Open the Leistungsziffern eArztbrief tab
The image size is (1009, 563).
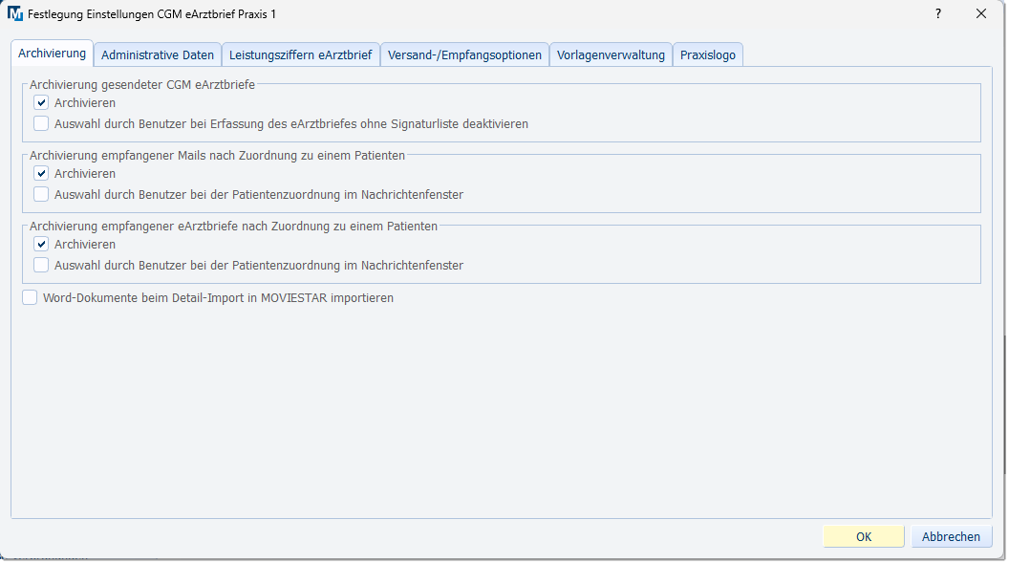coord(301,54)
